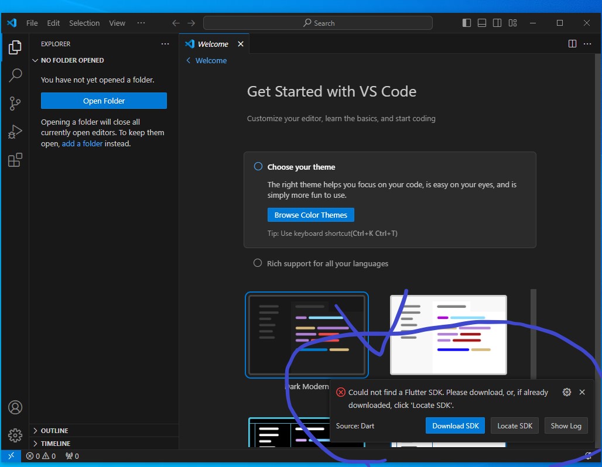Image resolution: width=602 pixels, height=467 pixels.
Task: Go forward with the navigation arrow
Action: (191, 23)
